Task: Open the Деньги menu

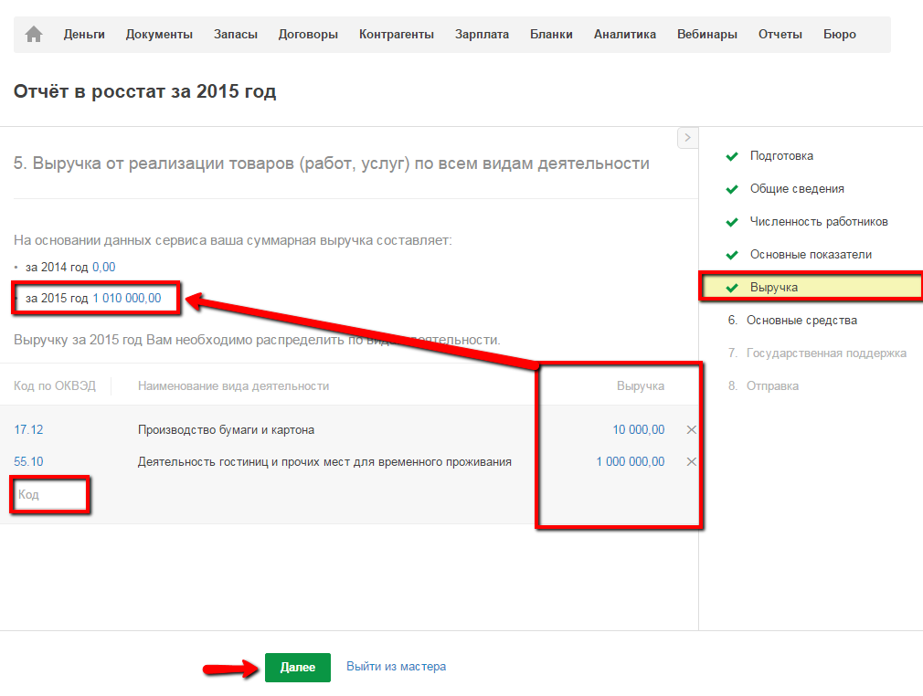Action: 84,35
